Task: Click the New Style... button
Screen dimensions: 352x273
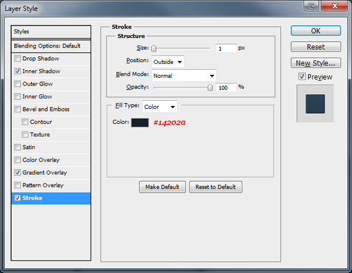Action: coord(316,63)
